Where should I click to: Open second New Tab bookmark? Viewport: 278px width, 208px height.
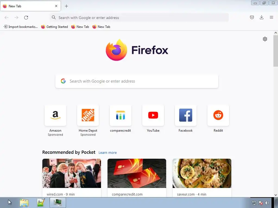tap(101, 27)
